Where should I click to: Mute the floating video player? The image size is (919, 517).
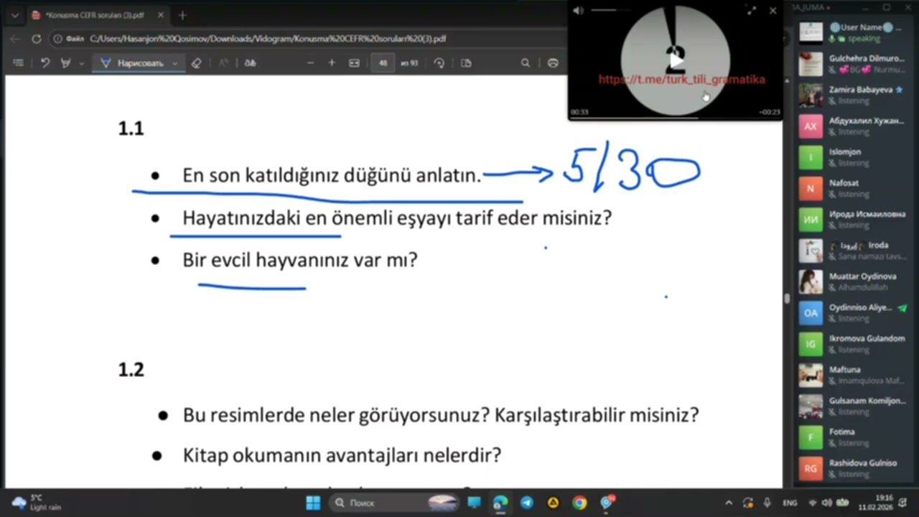578,10
